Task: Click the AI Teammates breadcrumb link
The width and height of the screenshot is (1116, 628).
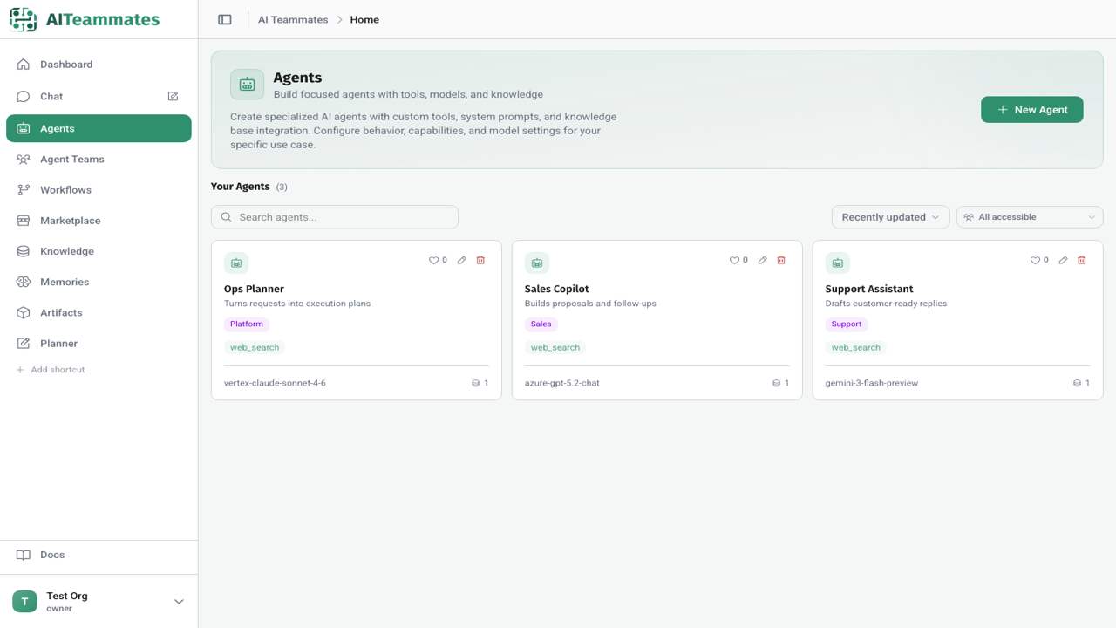Action: [x=293, y=19]
